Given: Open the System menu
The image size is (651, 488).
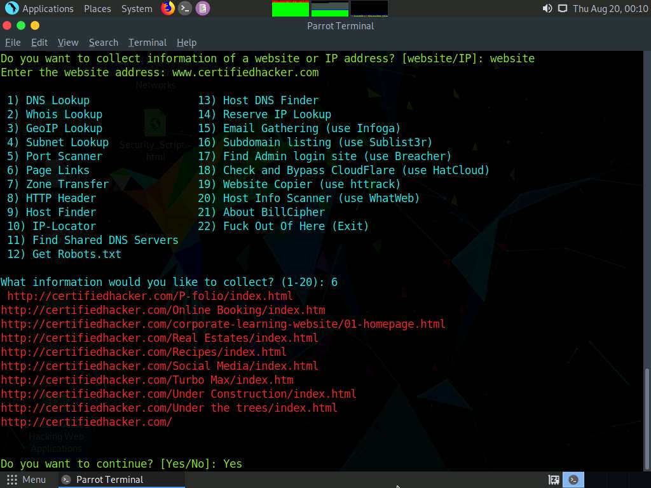Looking at the screenshot, I should 137,8.
